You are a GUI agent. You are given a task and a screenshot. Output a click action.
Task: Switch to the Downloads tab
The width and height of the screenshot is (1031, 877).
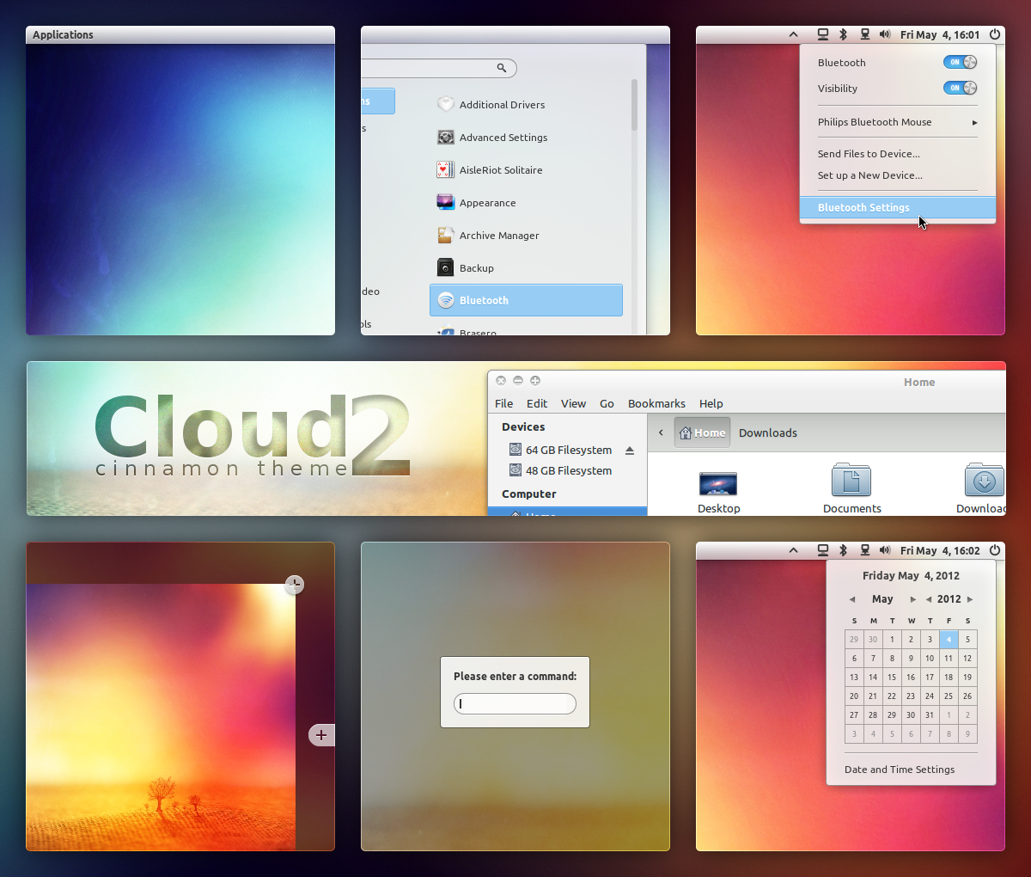point(767,432)
